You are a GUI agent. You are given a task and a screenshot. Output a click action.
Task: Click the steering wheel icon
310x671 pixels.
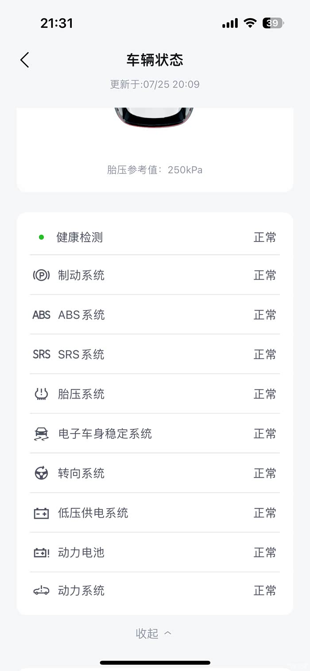point(42,473)
